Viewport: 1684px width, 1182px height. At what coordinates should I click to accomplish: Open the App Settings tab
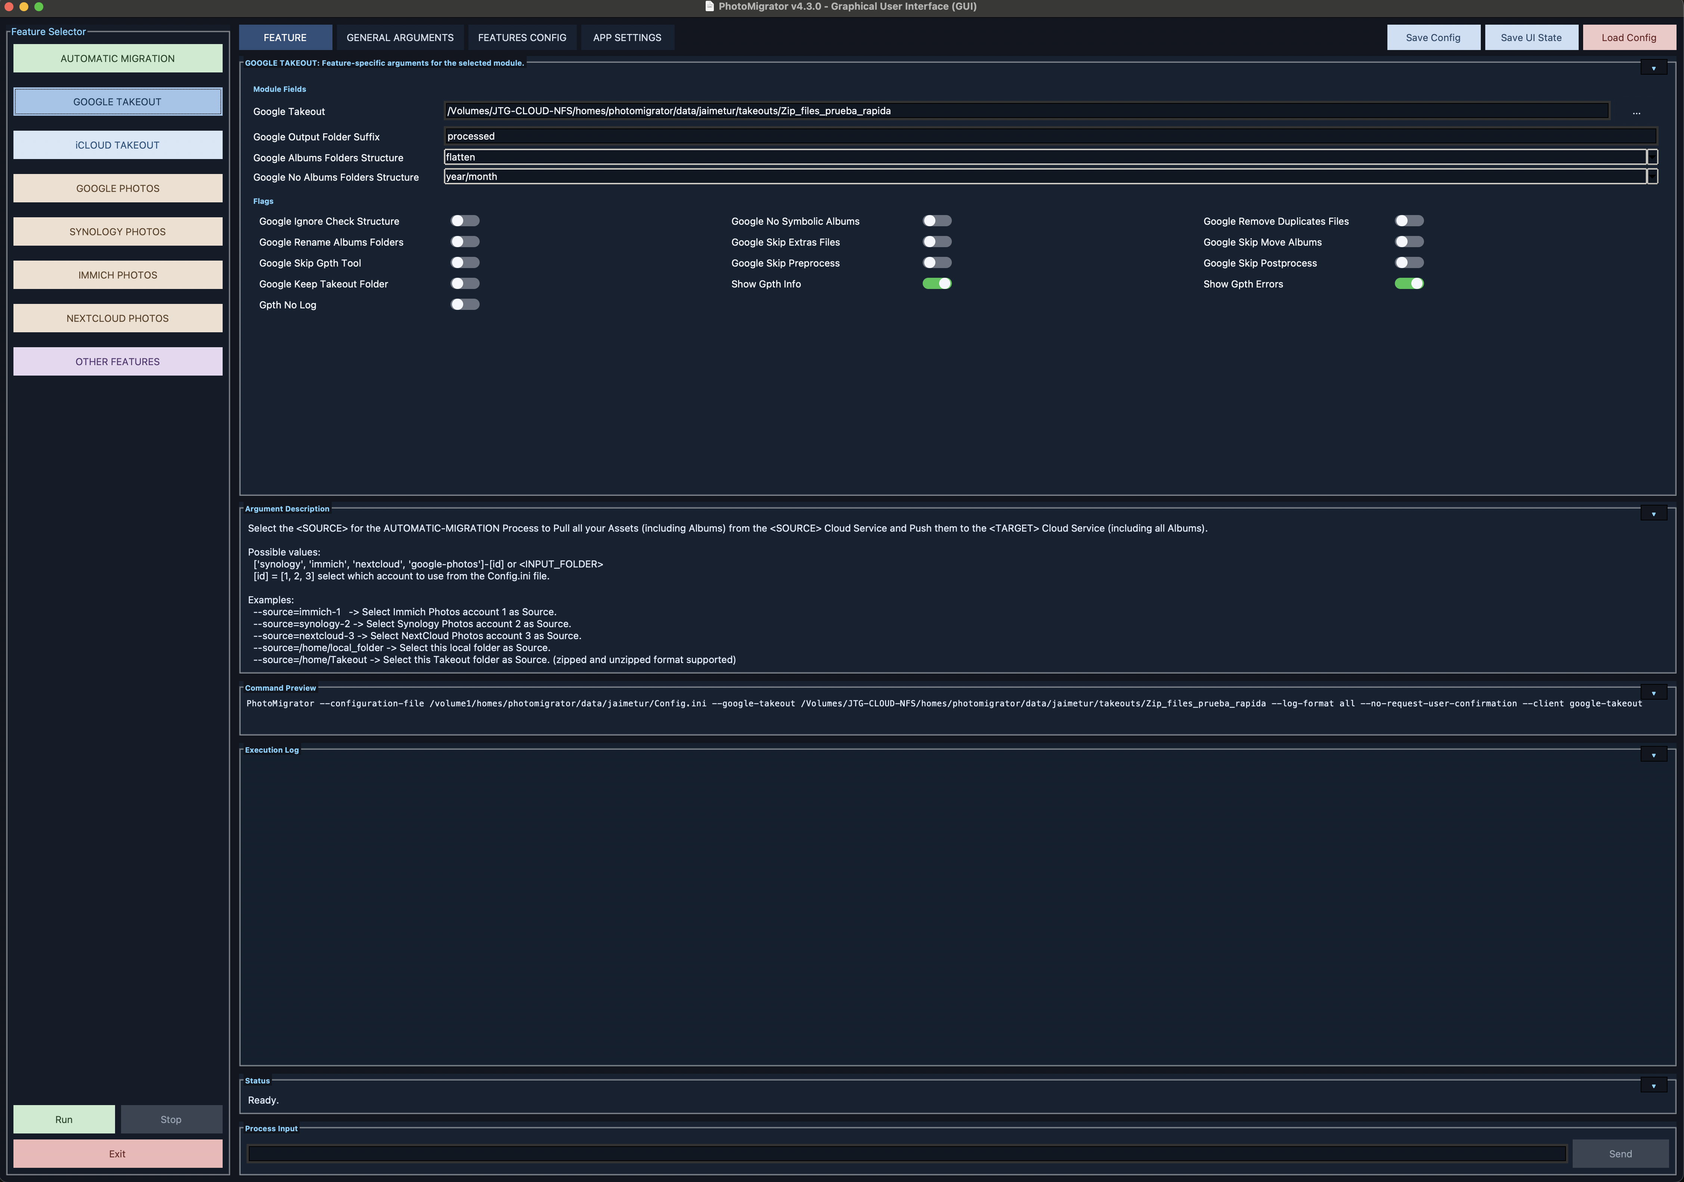click(x=627, y=37)
